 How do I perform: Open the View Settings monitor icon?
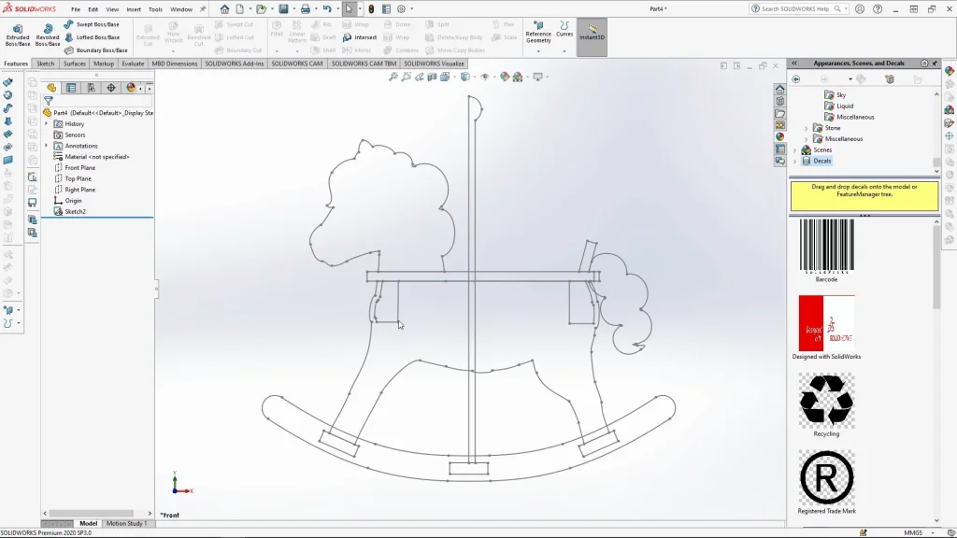(537, 77)
